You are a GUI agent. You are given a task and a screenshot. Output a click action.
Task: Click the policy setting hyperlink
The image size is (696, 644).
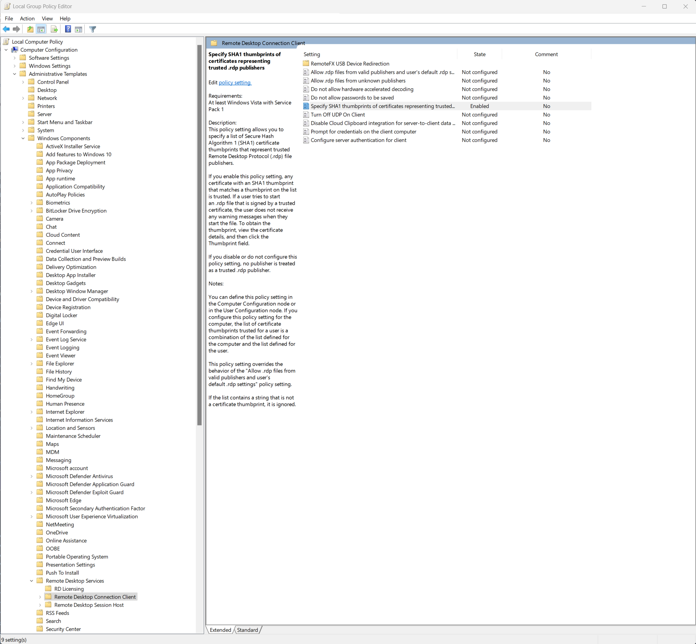[236, 82]
